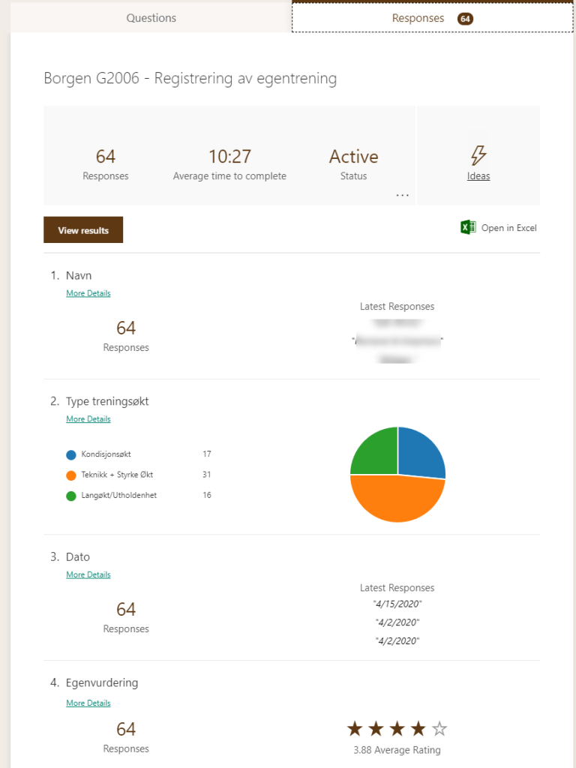576x768 pixels.
Task: Open More Details for Navn question
Action: pyautogui.click(x=88, y=293)
